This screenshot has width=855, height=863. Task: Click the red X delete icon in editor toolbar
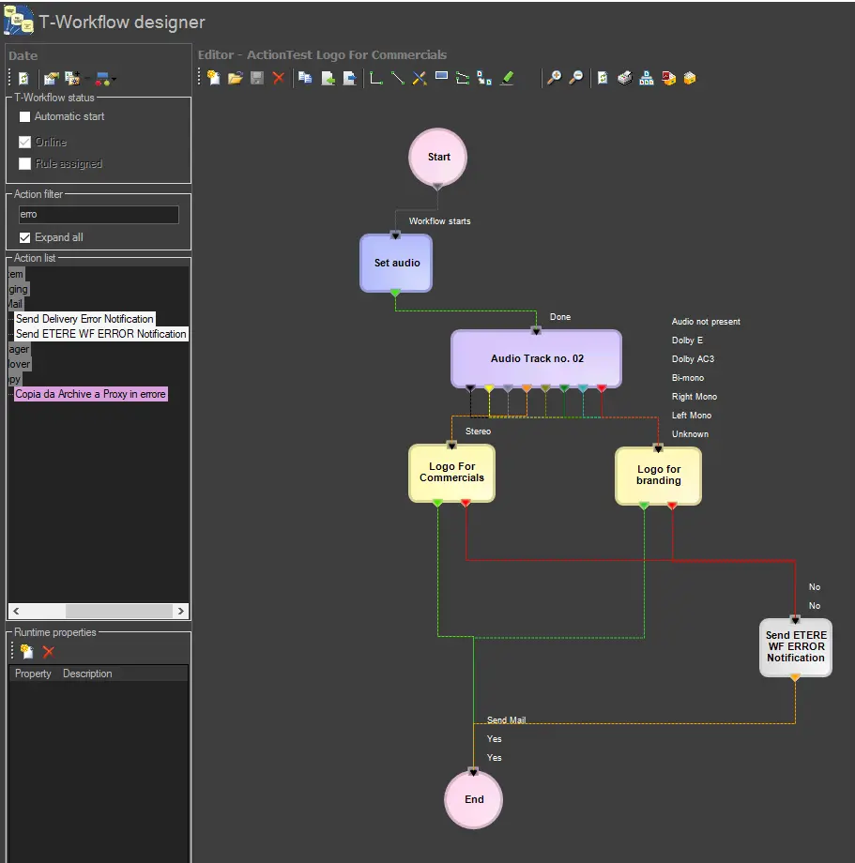[x=278, y=78]
